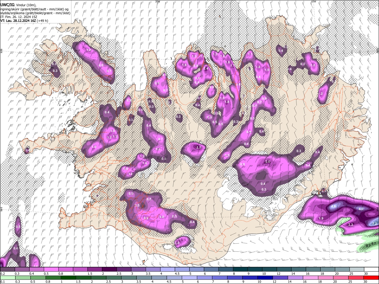379x284 pixels.
Task: Click the 4.6 precipitation value offshore
Action: tap(333, 206)
